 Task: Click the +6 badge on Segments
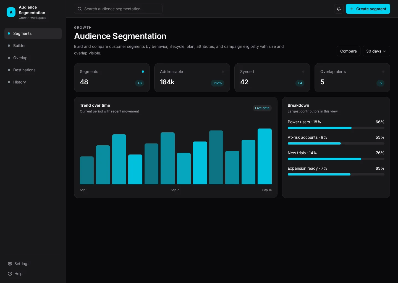(x=140, y=83)
